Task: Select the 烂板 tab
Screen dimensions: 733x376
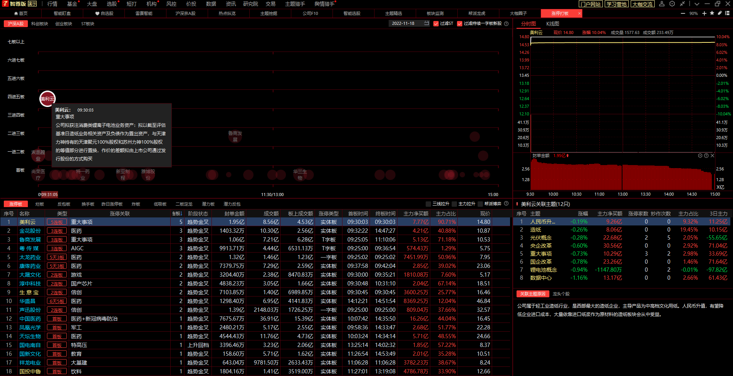Action: (x=40, y=204)
